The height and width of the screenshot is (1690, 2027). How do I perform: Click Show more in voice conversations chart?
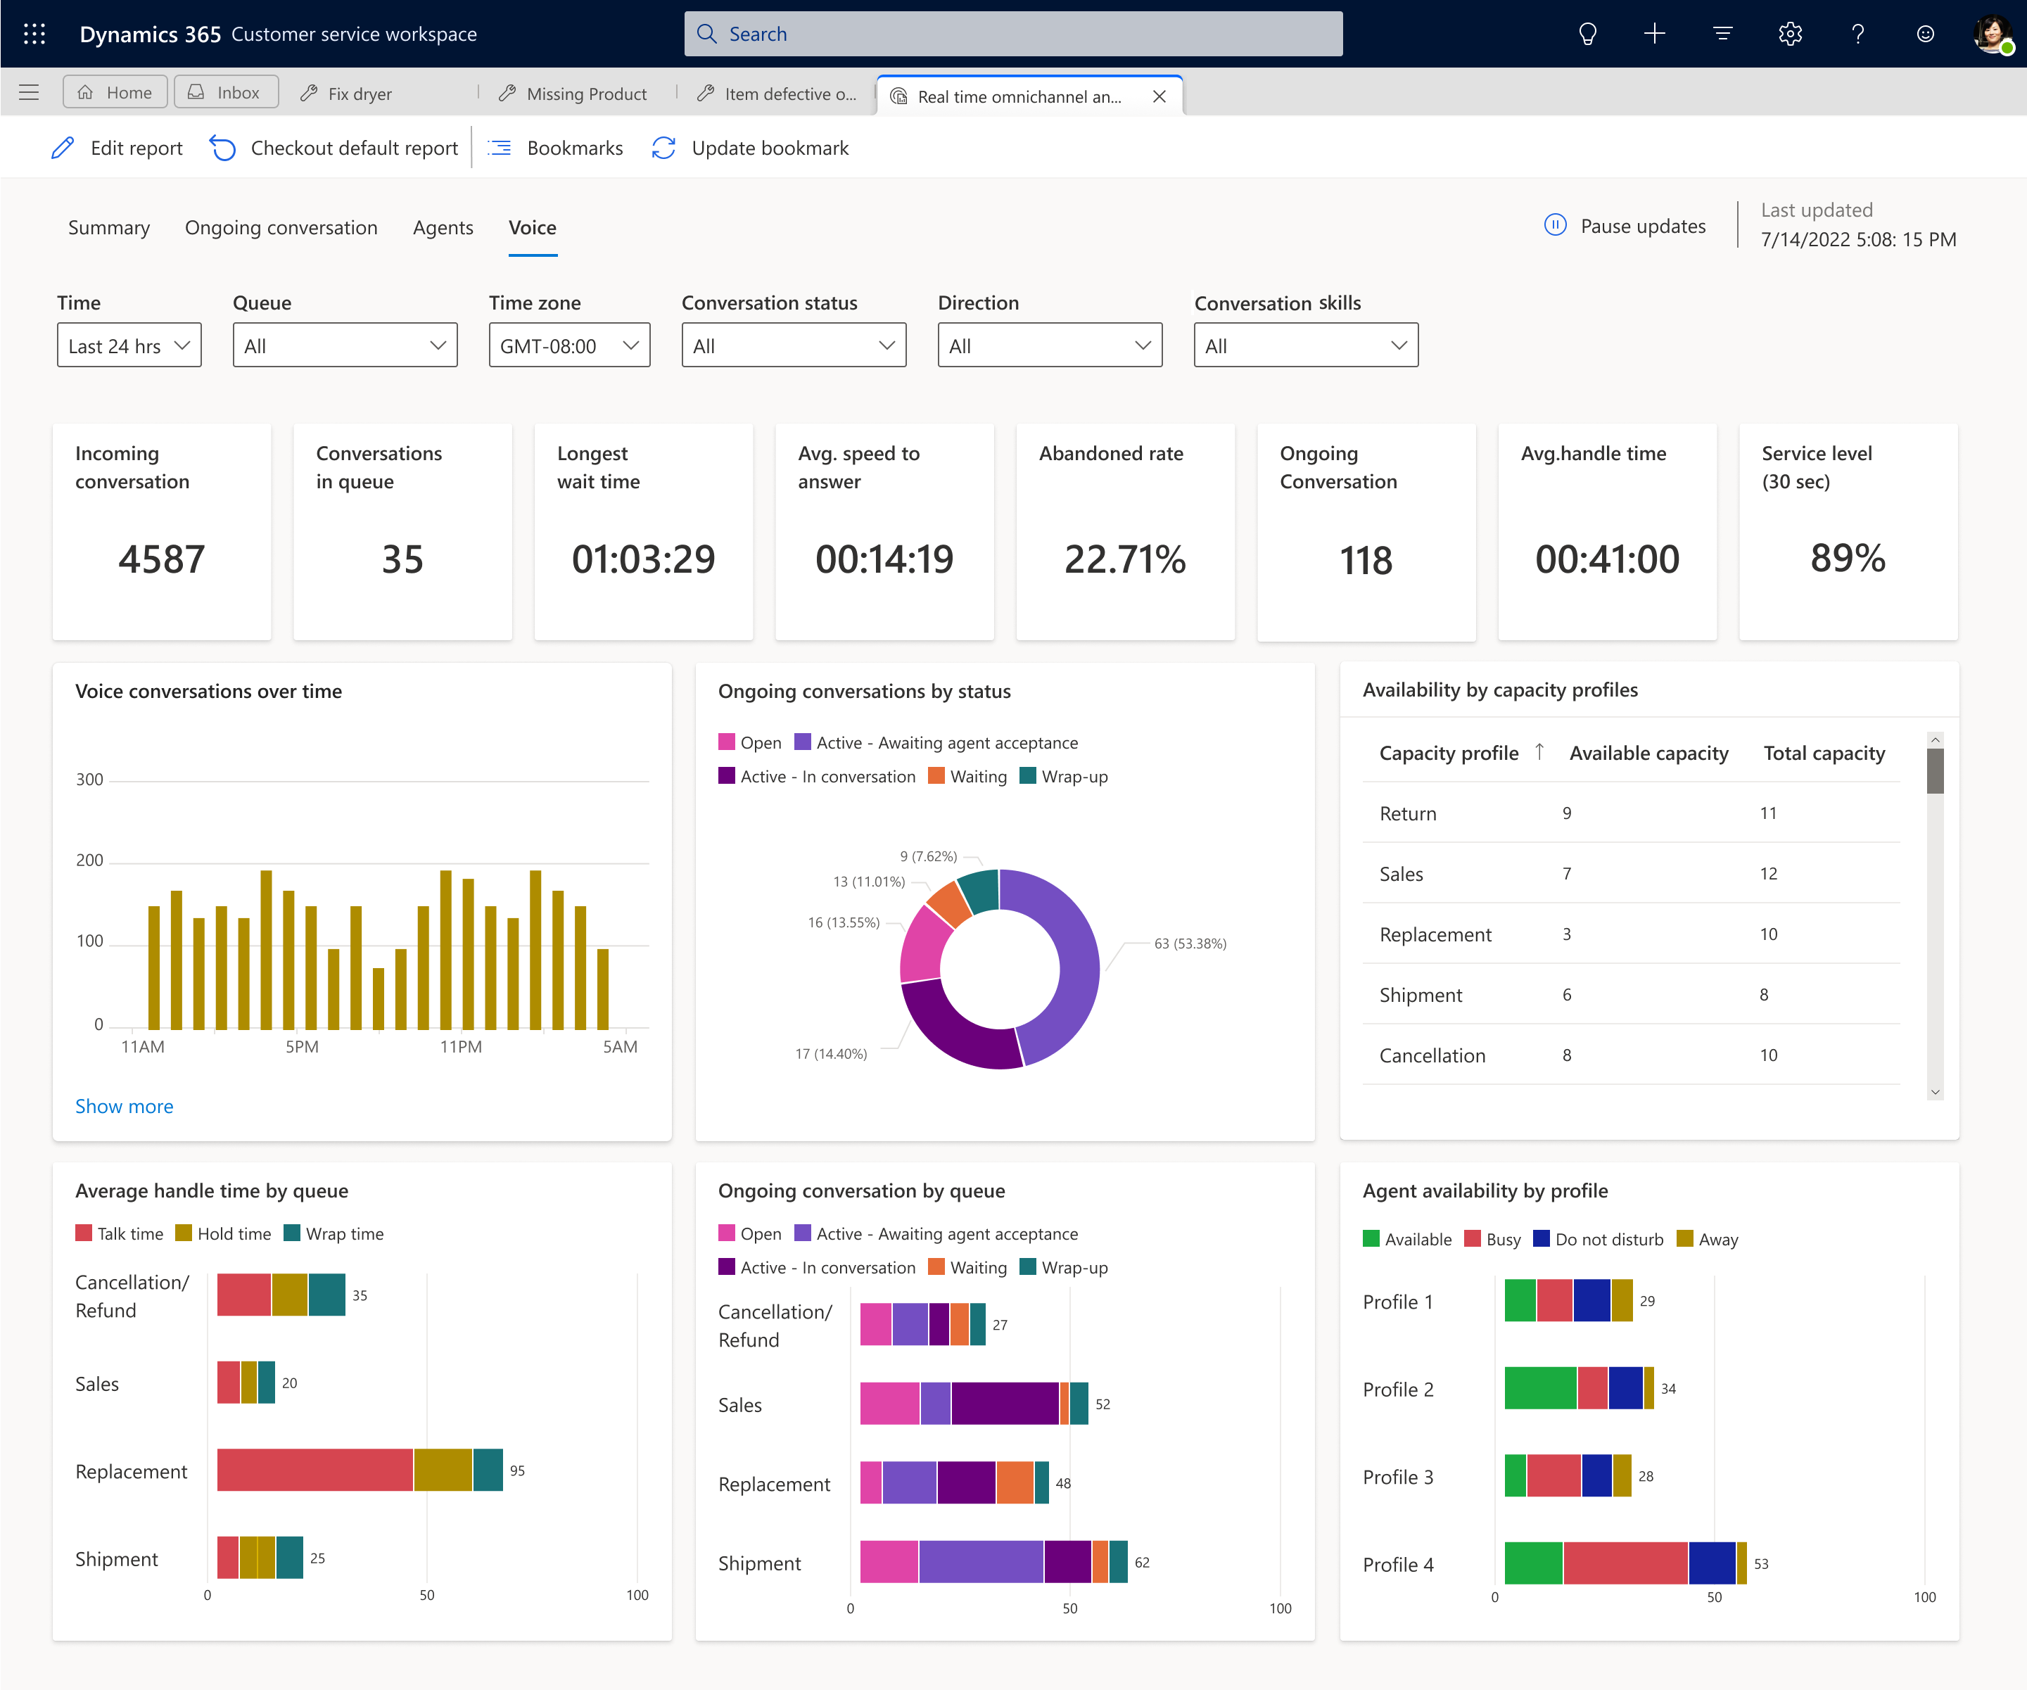(126, 1106)
